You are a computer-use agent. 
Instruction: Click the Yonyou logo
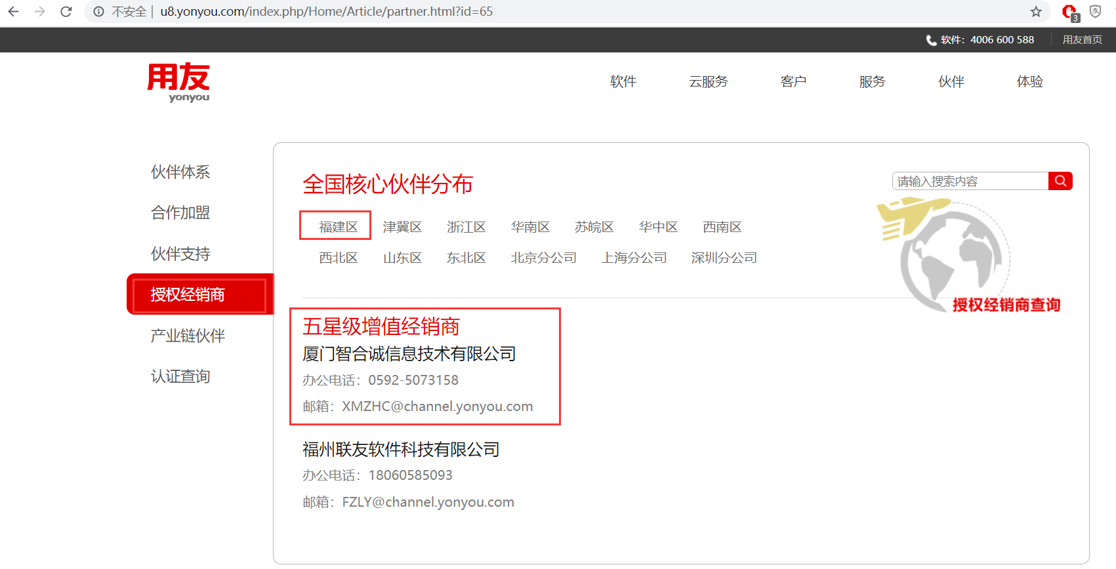(x=178, y=83)
